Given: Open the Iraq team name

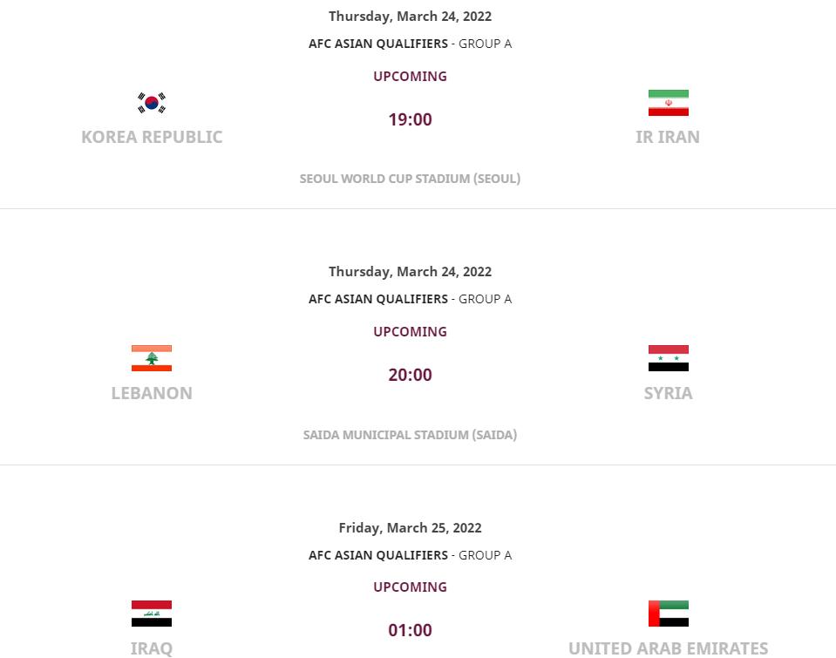Looking at the screenshot, I should pos(152,648).
